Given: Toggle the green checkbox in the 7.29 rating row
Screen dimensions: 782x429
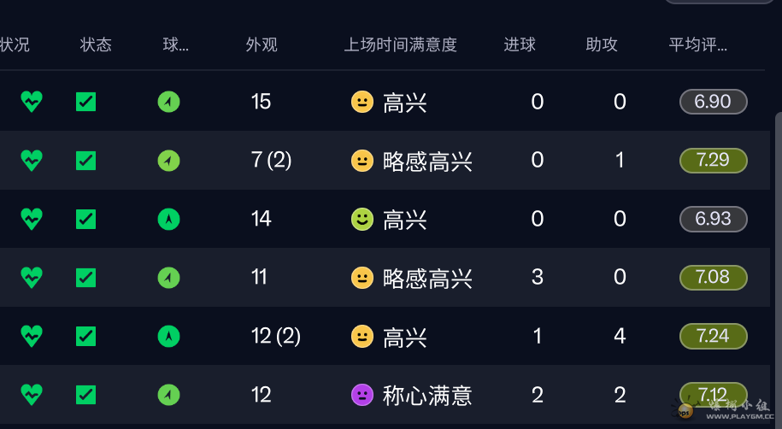Looking at the screenshot, I should 85,160.
